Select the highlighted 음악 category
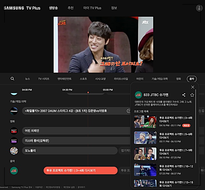This screenshot has width=205, height=190. pos(192,79)
